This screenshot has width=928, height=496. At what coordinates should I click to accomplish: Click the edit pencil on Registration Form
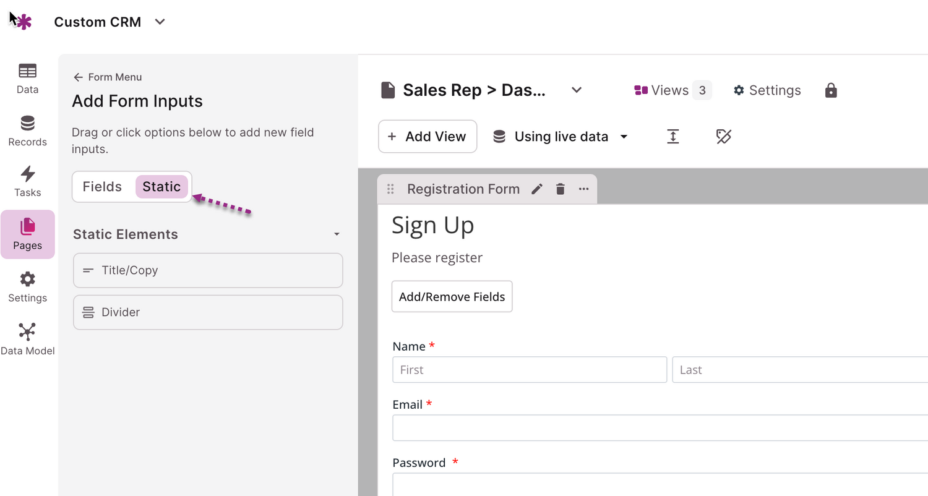[x=537, y=189]
